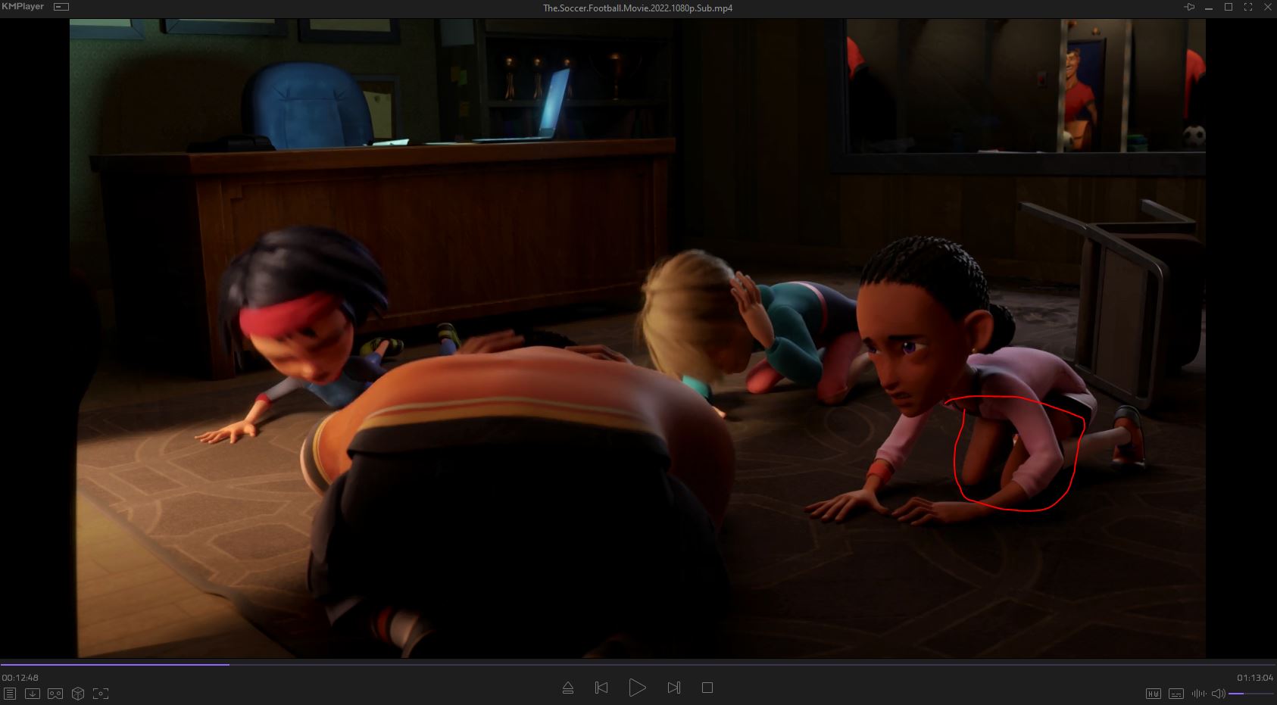
Task: Click the screen capture icon
Action: click(x=101, y=693)
